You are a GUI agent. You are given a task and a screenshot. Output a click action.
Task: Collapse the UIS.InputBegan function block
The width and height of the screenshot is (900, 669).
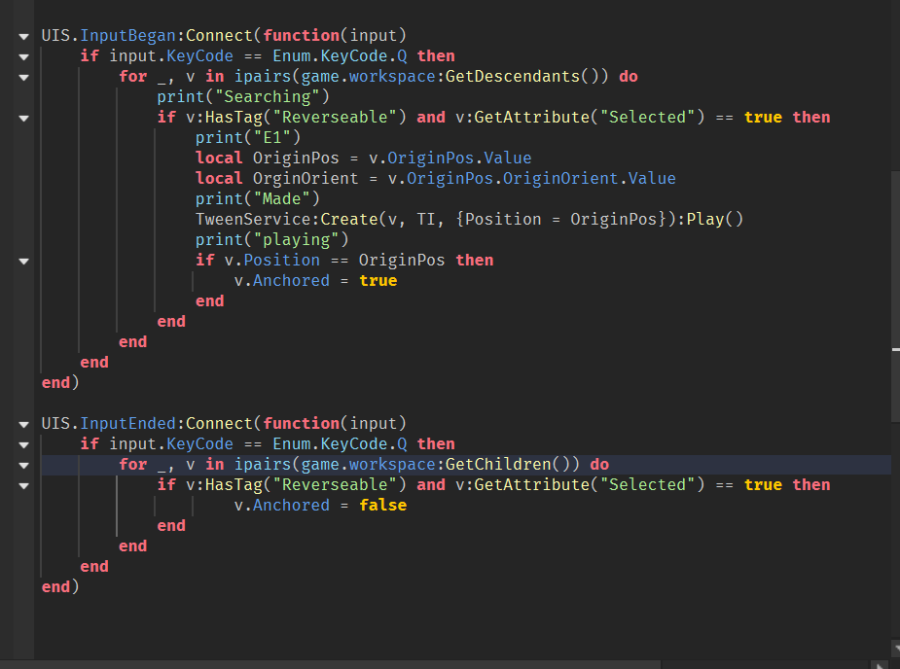pyautogui.click(x=21, y=36)
